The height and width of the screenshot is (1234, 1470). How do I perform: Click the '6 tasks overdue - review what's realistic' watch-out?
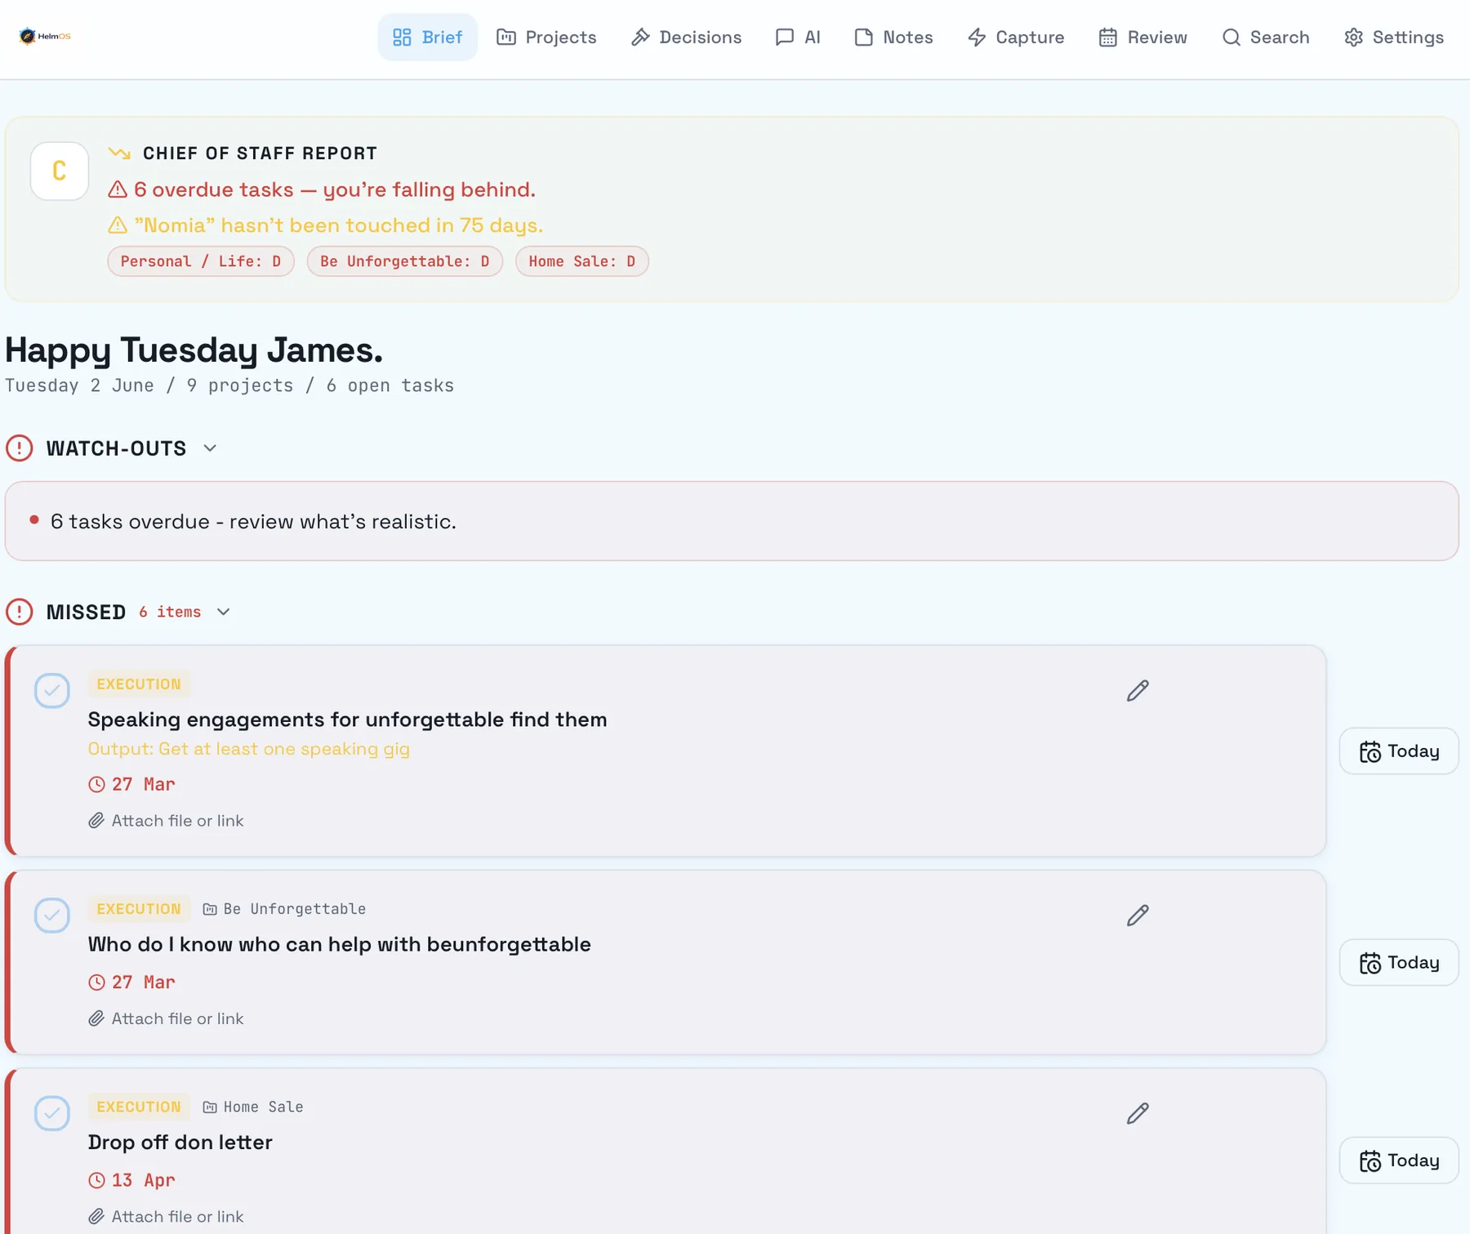click(732, 521)
